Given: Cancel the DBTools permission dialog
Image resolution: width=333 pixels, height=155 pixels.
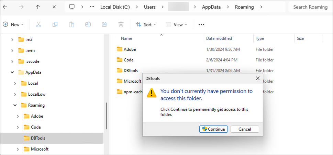Looking at the screenshot, I should [x=244, y=129].
